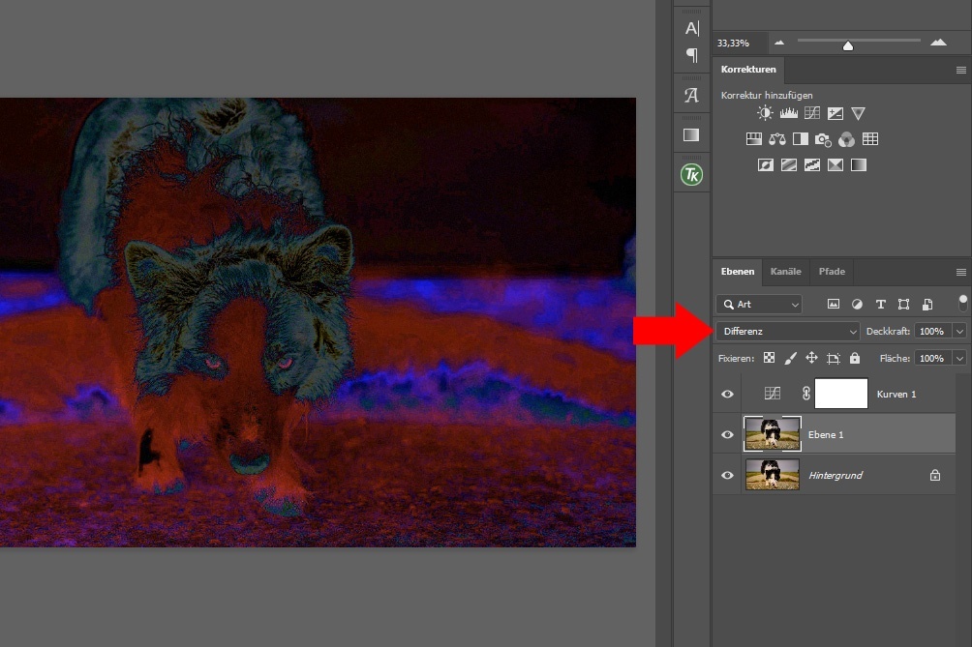The height and width of the screenshot is (647, 972).
Task: Click the Navigator zoom slider handle
Action: pos(848,44)
